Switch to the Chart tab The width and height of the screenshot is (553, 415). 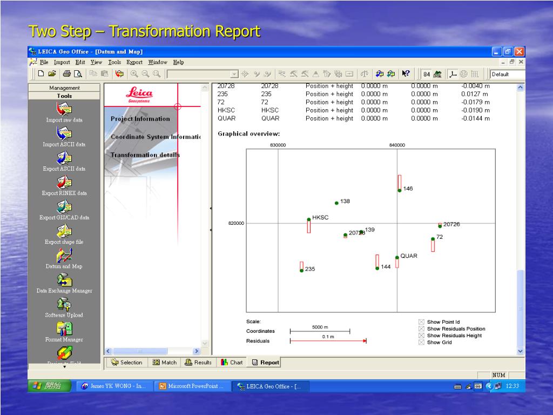tap(232, 363)
